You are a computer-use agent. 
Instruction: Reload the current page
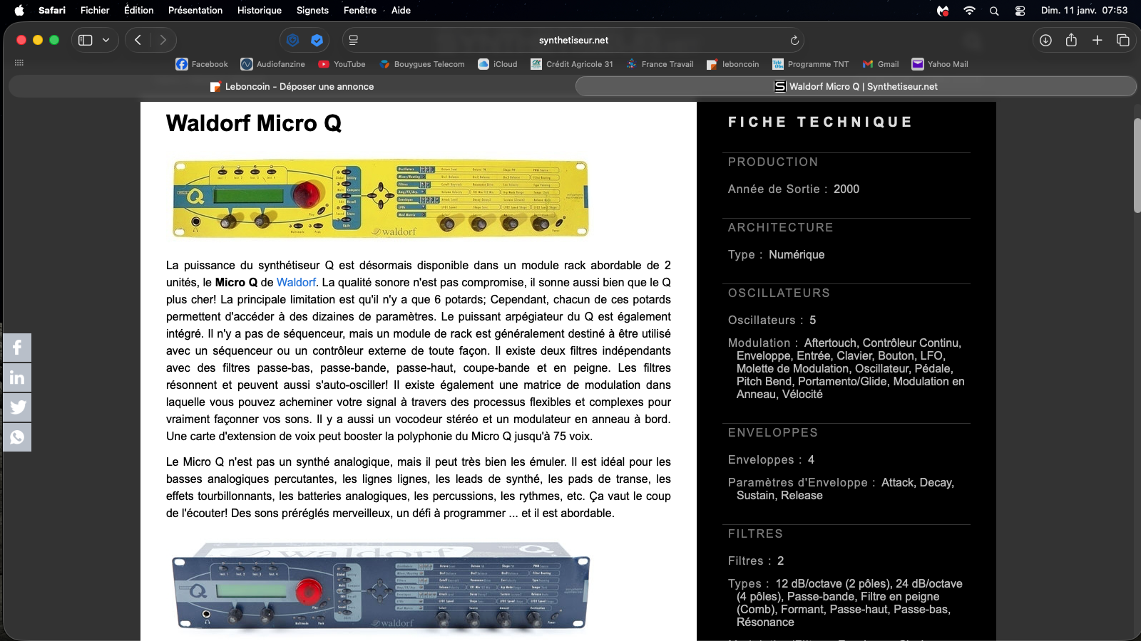click(x=794, y=40)
